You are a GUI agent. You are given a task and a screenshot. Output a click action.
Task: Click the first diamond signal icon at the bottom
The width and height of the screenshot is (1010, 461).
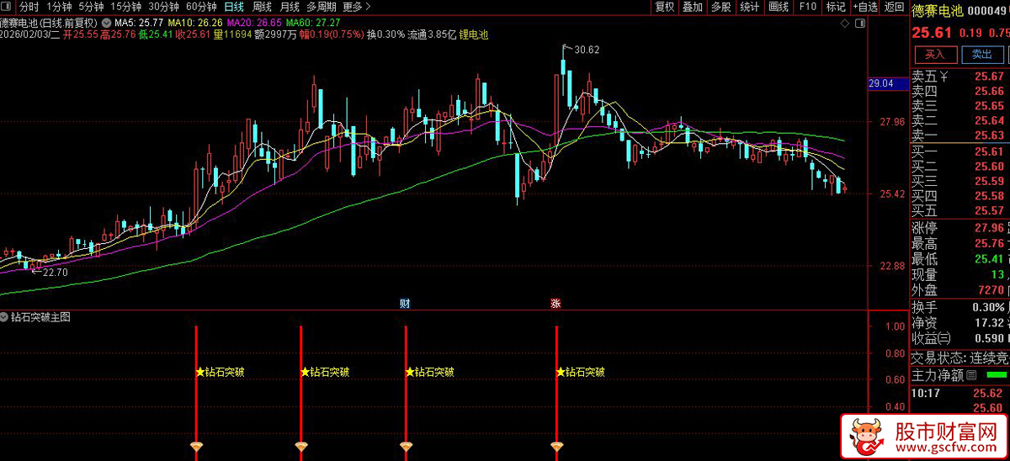(x=196, y=445)
